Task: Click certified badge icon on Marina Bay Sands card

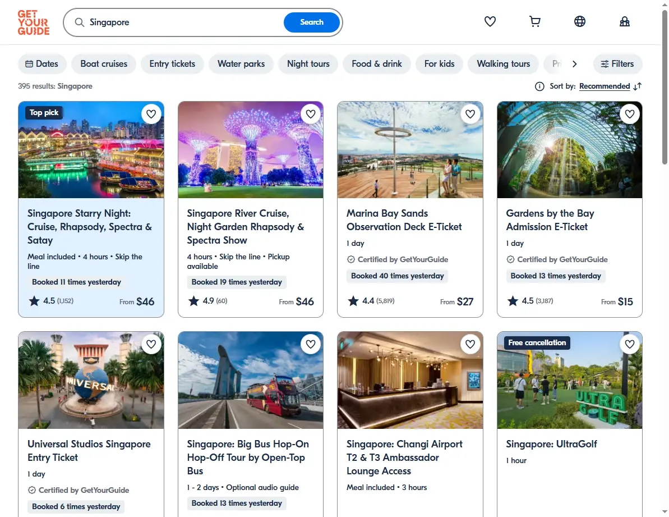Action: [x=351, y=259]
